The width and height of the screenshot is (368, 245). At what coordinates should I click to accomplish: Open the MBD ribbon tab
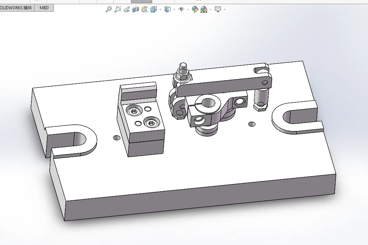coord(44,7)
